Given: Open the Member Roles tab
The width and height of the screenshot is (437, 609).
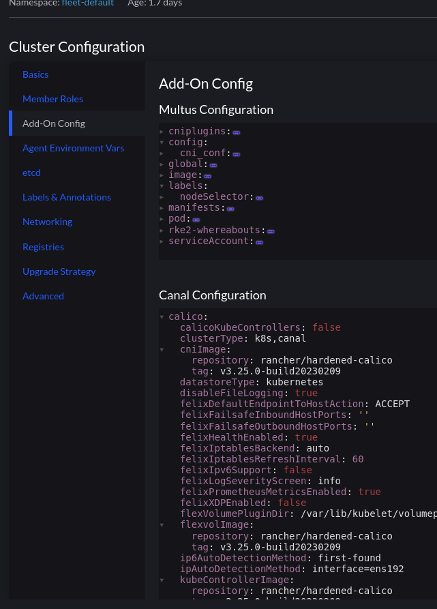Looking at the screenshot, I should click(52, 99).
